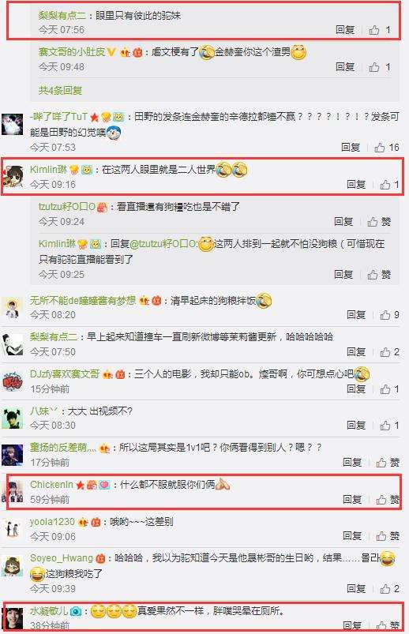Reply to 赛文哥的小肚皮 comment at 09:48
The height and width of the screenshot is (634, 409).
[x=345, y=66]
